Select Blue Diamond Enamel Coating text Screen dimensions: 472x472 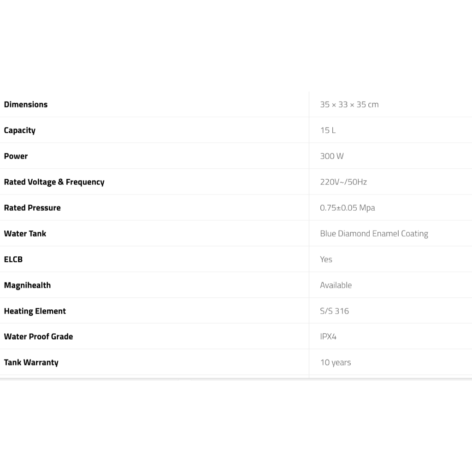374,234
